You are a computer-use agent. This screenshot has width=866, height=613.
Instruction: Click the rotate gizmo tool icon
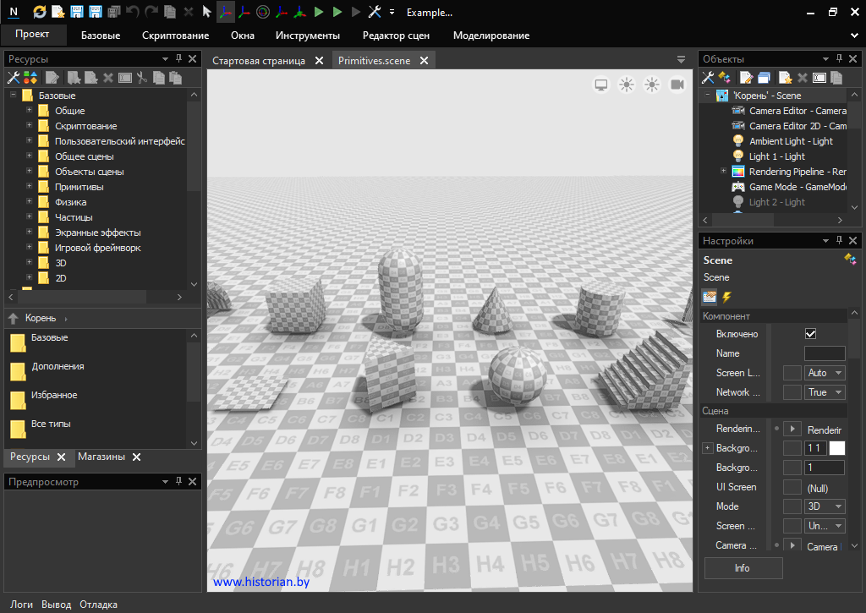[262, 12]
